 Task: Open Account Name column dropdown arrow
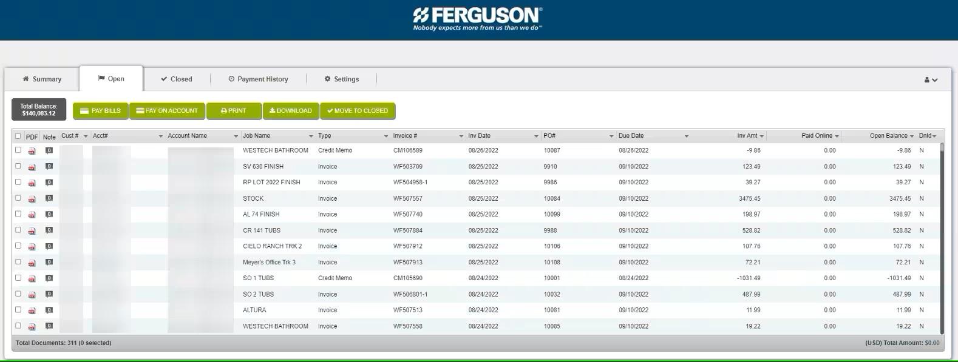[x=236, y=136]
